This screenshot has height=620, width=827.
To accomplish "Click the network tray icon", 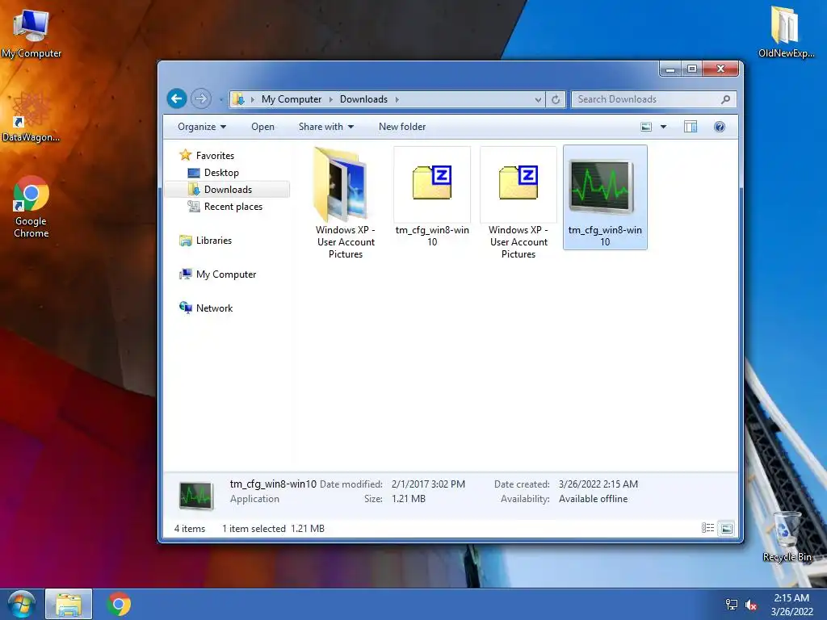I will [x=732, y=605].
